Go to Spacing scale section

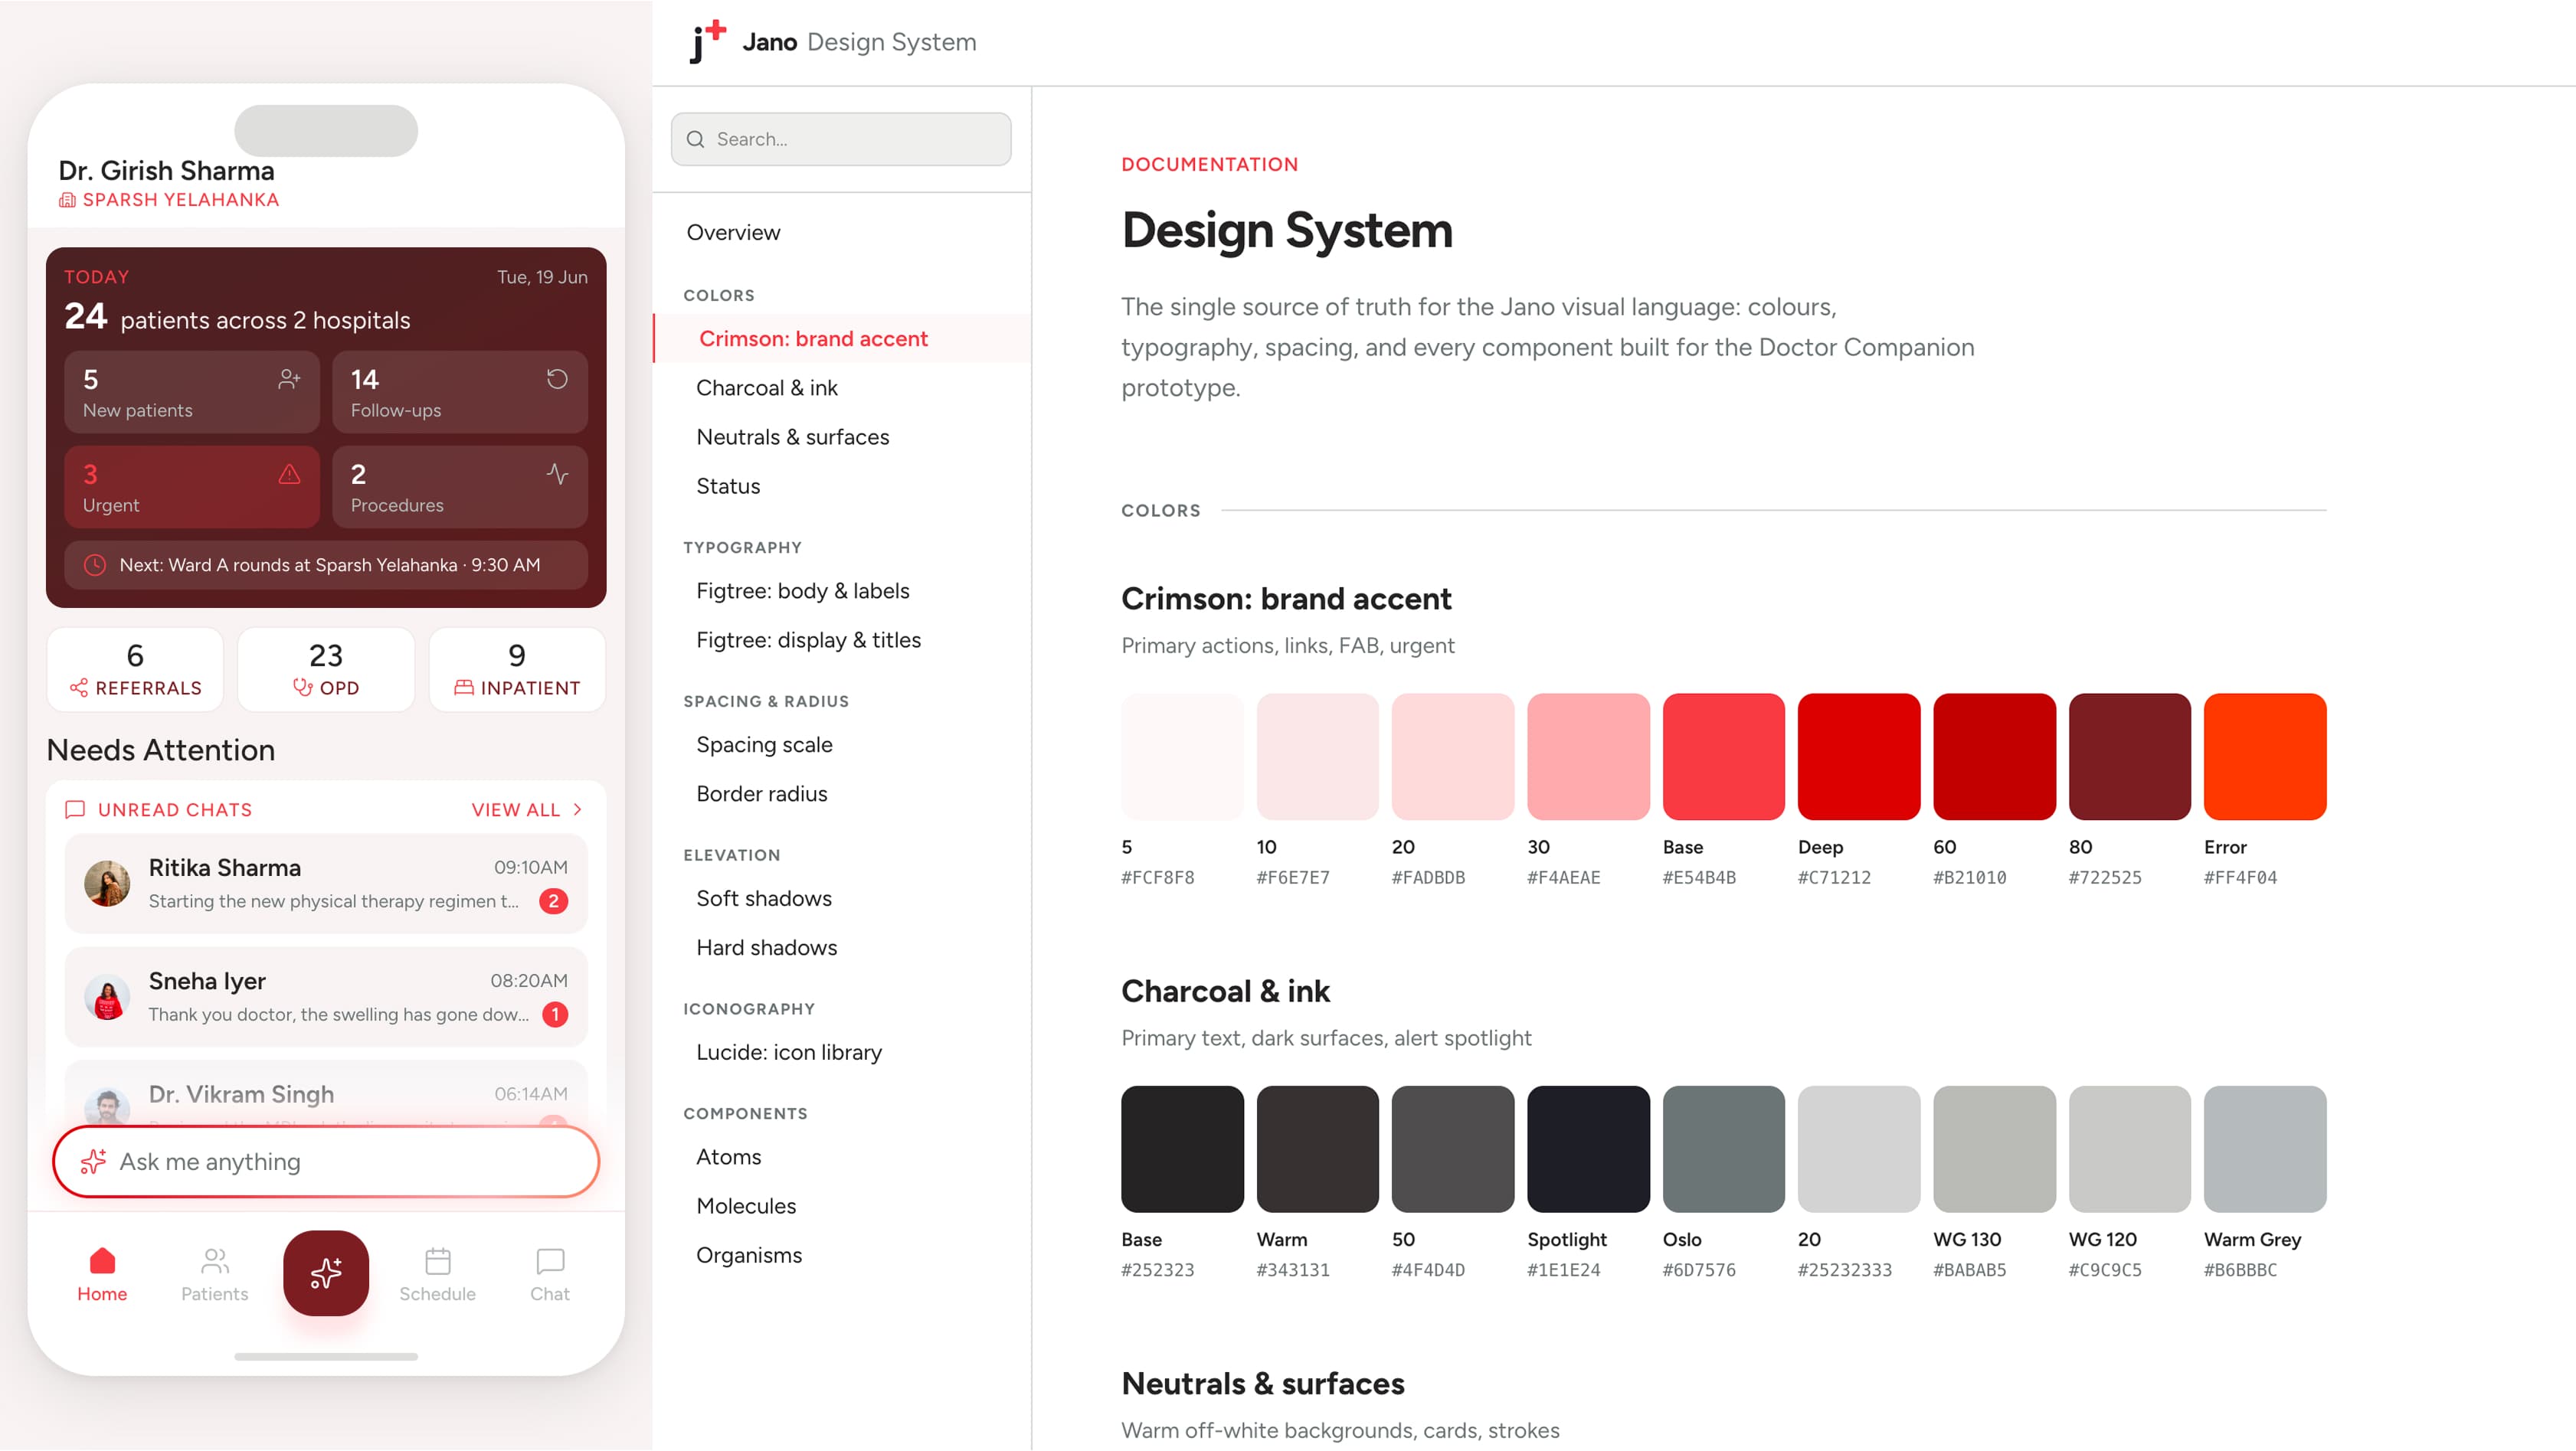pyautogui.click(x=764, y=744)
